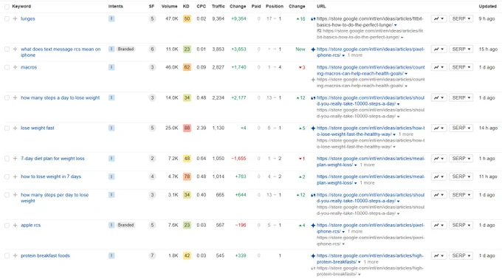The image size is (502, 279).
Task: Click the intent badge in the macros row
Action: 111,67
